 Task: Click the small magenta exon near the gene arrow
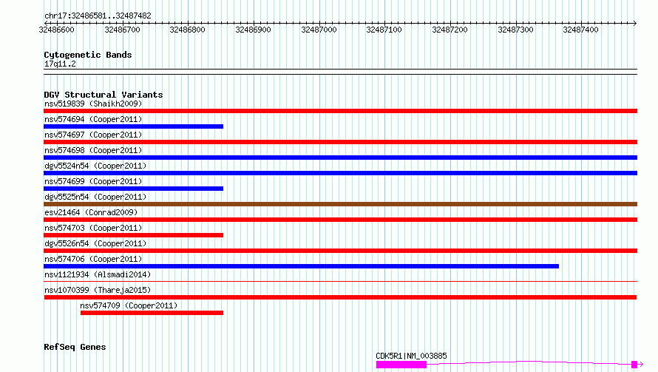coord(634,365)
